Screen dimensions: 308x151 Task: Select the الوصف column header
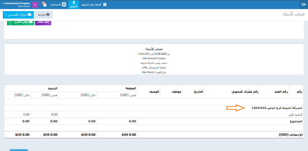point(154,92)
